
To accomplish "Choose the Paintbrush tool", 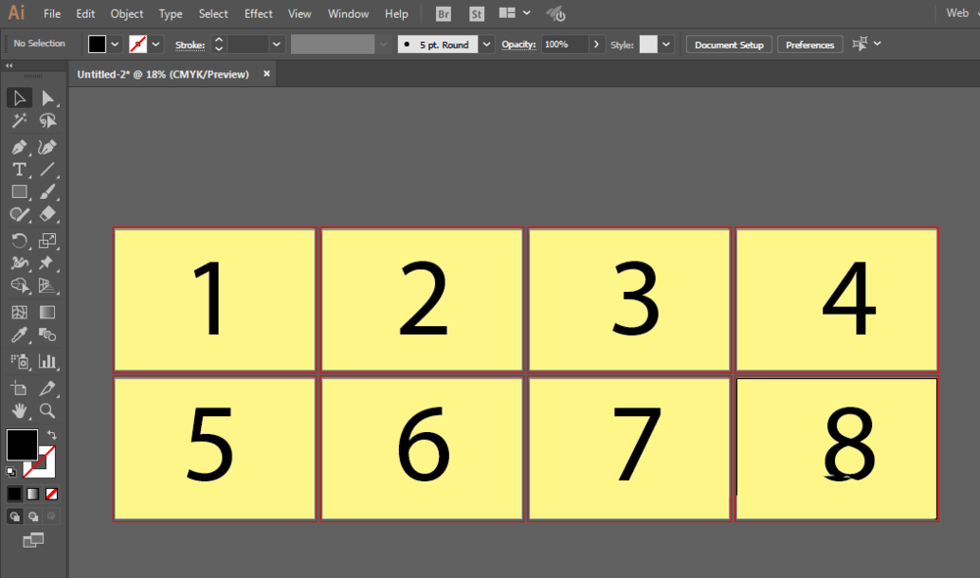I will [x=47, y=192].
